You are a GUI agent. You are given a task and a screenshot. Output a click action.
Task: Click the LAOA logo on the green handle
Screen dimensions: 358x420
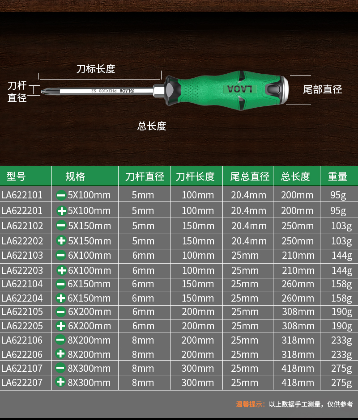click(x=240, y=89)
